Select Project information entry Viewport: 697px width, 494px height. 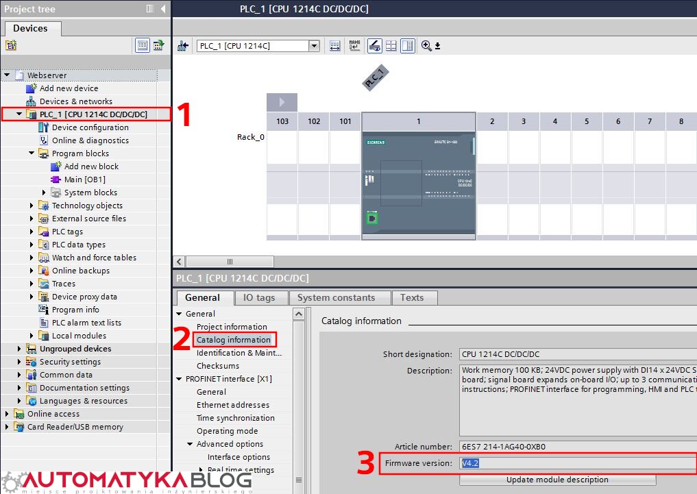tap(232, 327)
